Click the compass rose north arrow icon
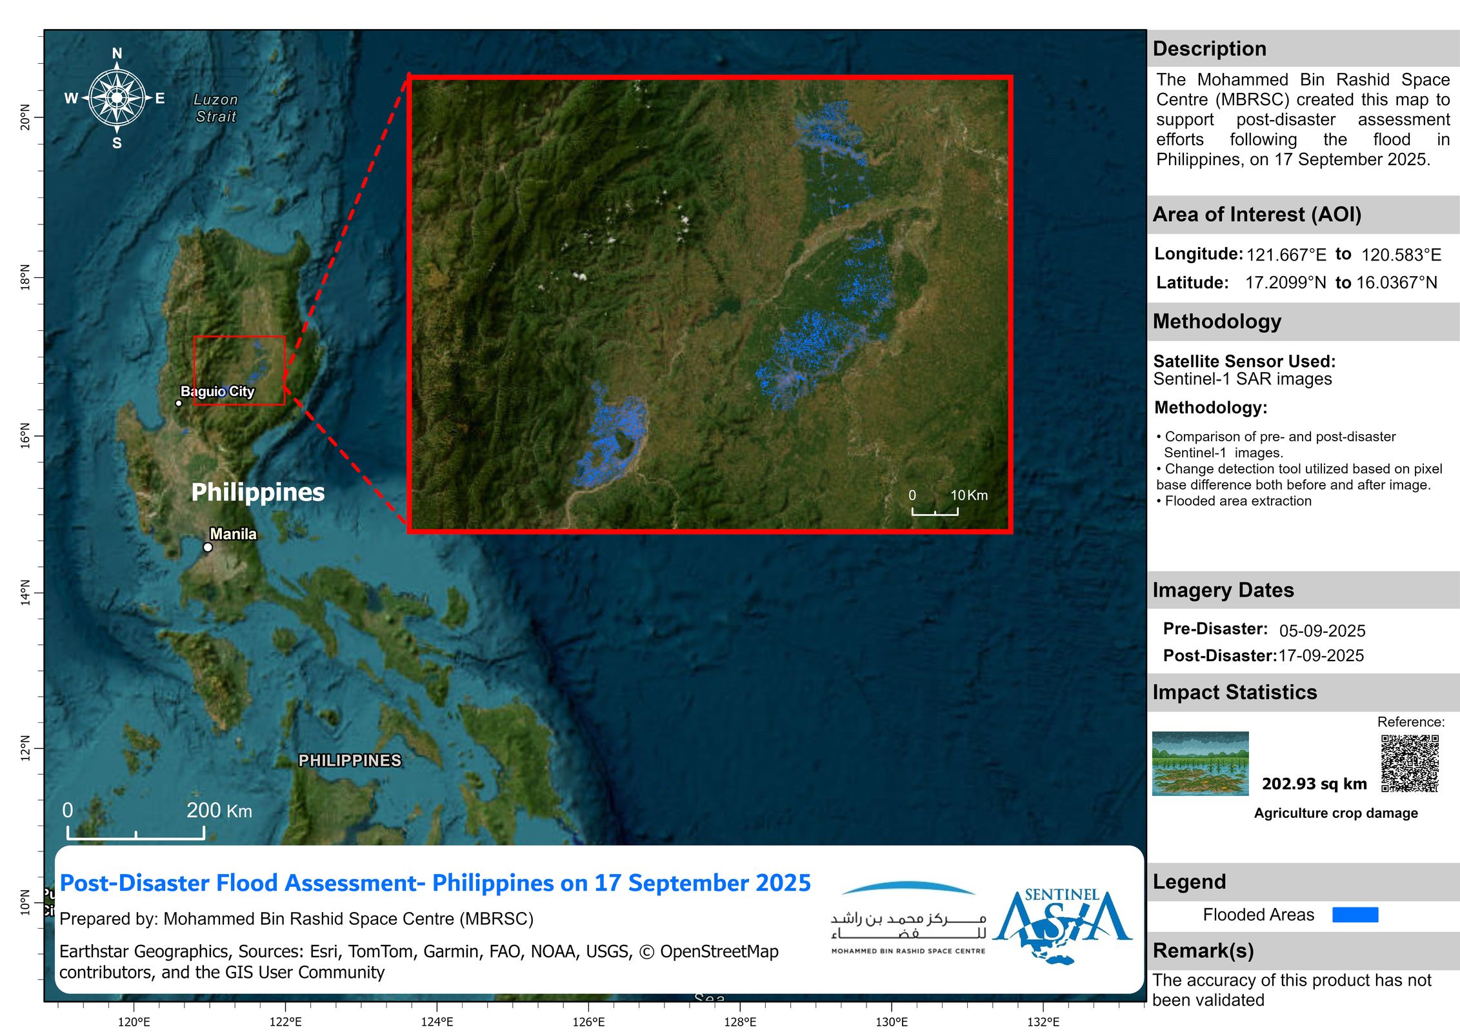This screenshot has width=1460, height=1032. (x=117, y=98)
